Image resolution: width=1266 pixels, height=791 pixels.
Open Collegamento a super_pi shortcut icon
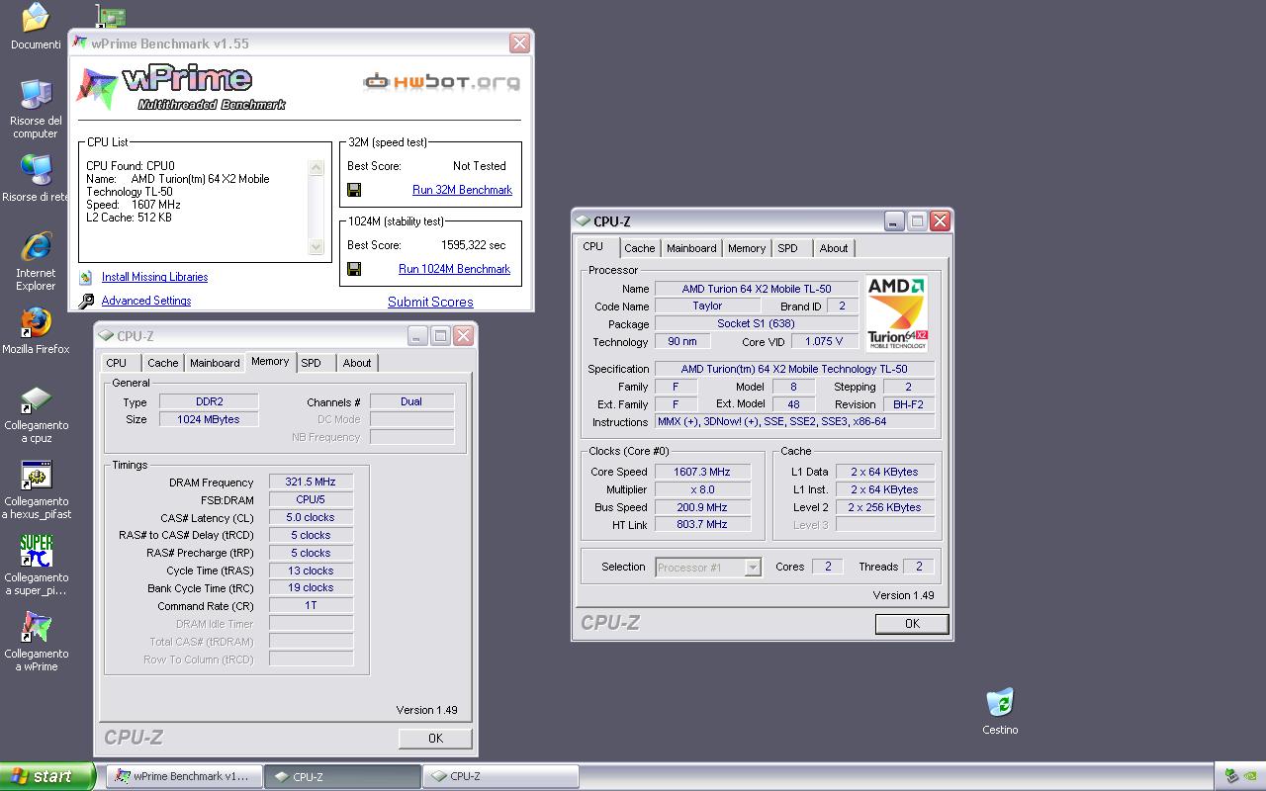pos(36,552)
